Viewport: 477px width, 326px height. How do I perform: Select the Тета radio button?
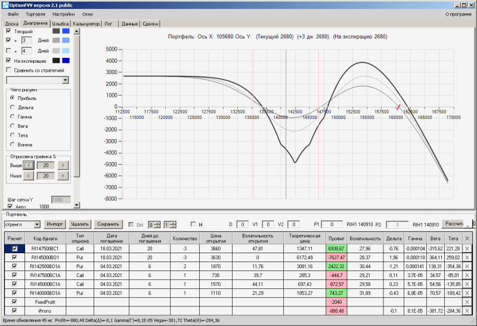click(x=12, y=135)
